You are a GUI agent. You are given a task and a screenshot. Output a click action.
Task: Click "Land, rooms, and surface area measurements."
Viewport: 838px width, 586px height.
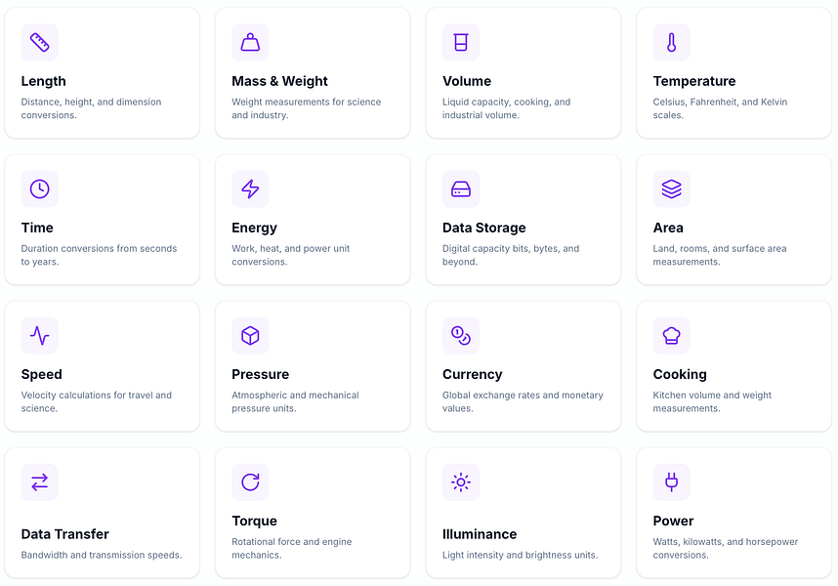pyautogui.click(x=720, y=255)
